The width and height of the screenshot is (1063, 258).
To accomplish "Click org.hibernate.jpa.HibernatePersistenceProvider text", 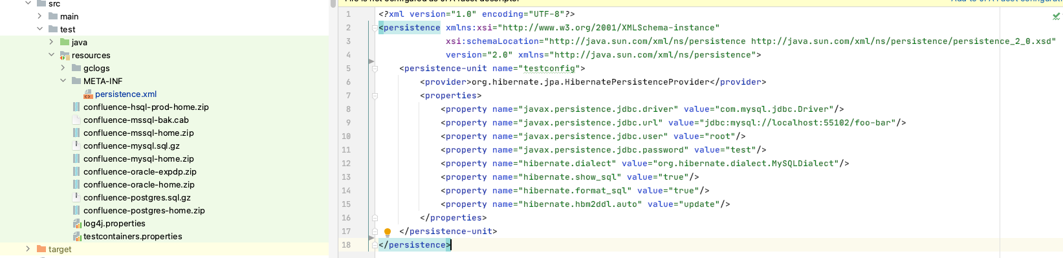I will tap(591, 82).
